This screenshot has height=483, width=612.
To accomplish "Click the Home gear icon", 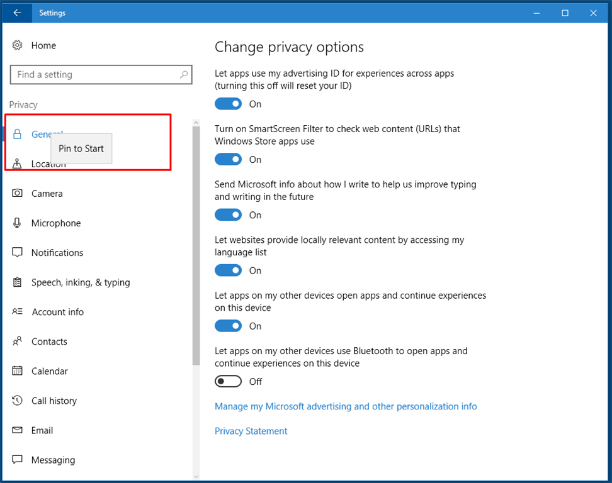I will [18, 45].
